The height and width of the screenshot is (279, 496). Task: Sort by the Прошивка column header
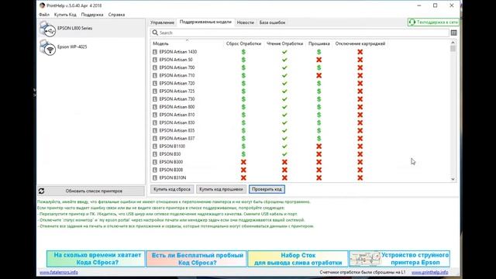(319, 43)
